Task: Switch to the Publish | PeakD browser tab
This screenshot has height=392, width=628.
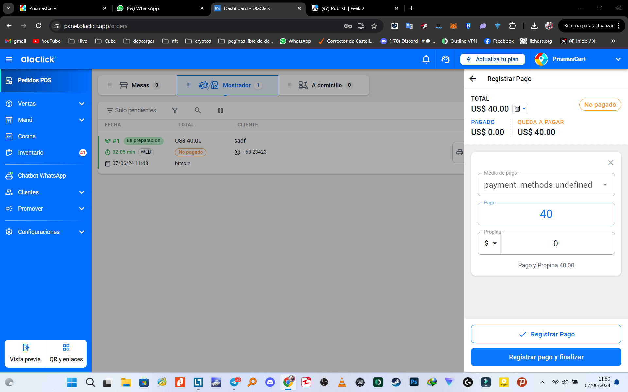Action: [355, 8]
